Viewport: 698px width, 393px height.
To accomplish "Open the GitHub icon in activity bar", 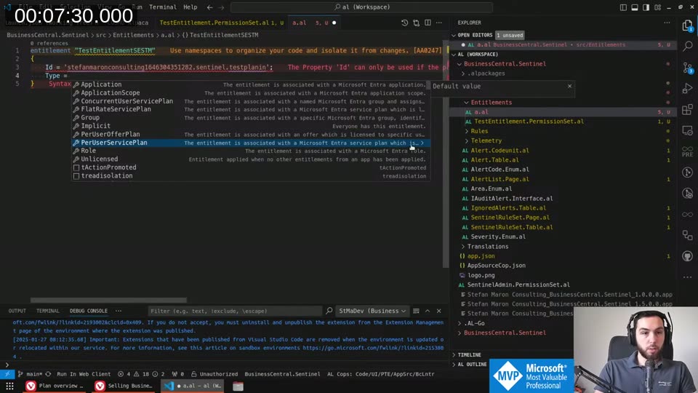I will point(687,256).
